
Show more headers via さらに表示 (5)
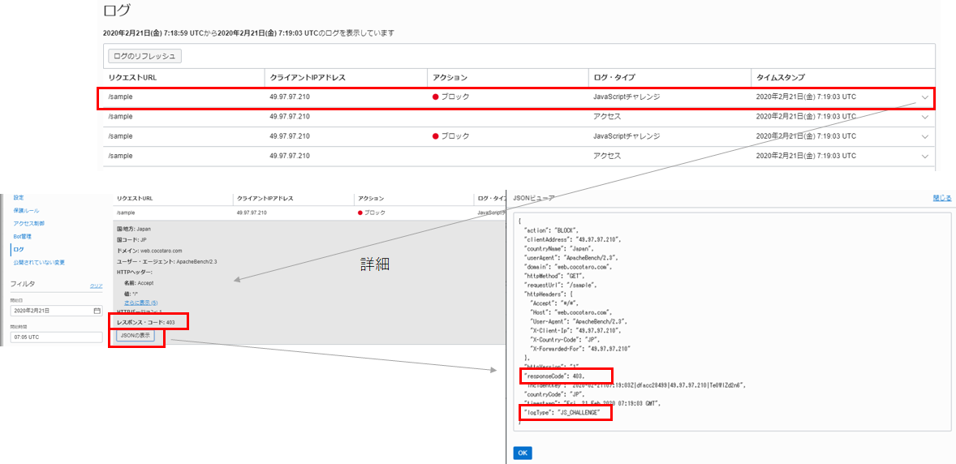pos(141,303)
